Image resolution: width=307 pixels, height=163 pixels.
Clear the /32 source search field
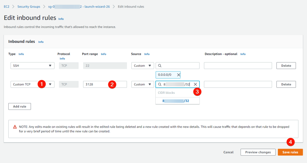195,84
